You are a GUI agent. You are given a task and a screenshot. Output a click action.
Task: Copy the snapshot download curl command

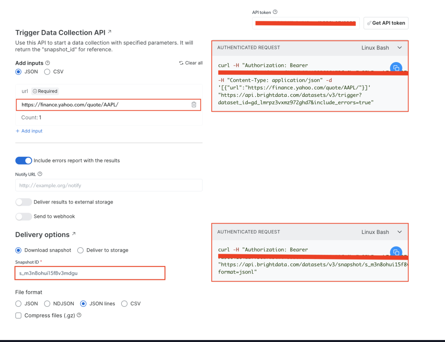click(395, 252)
